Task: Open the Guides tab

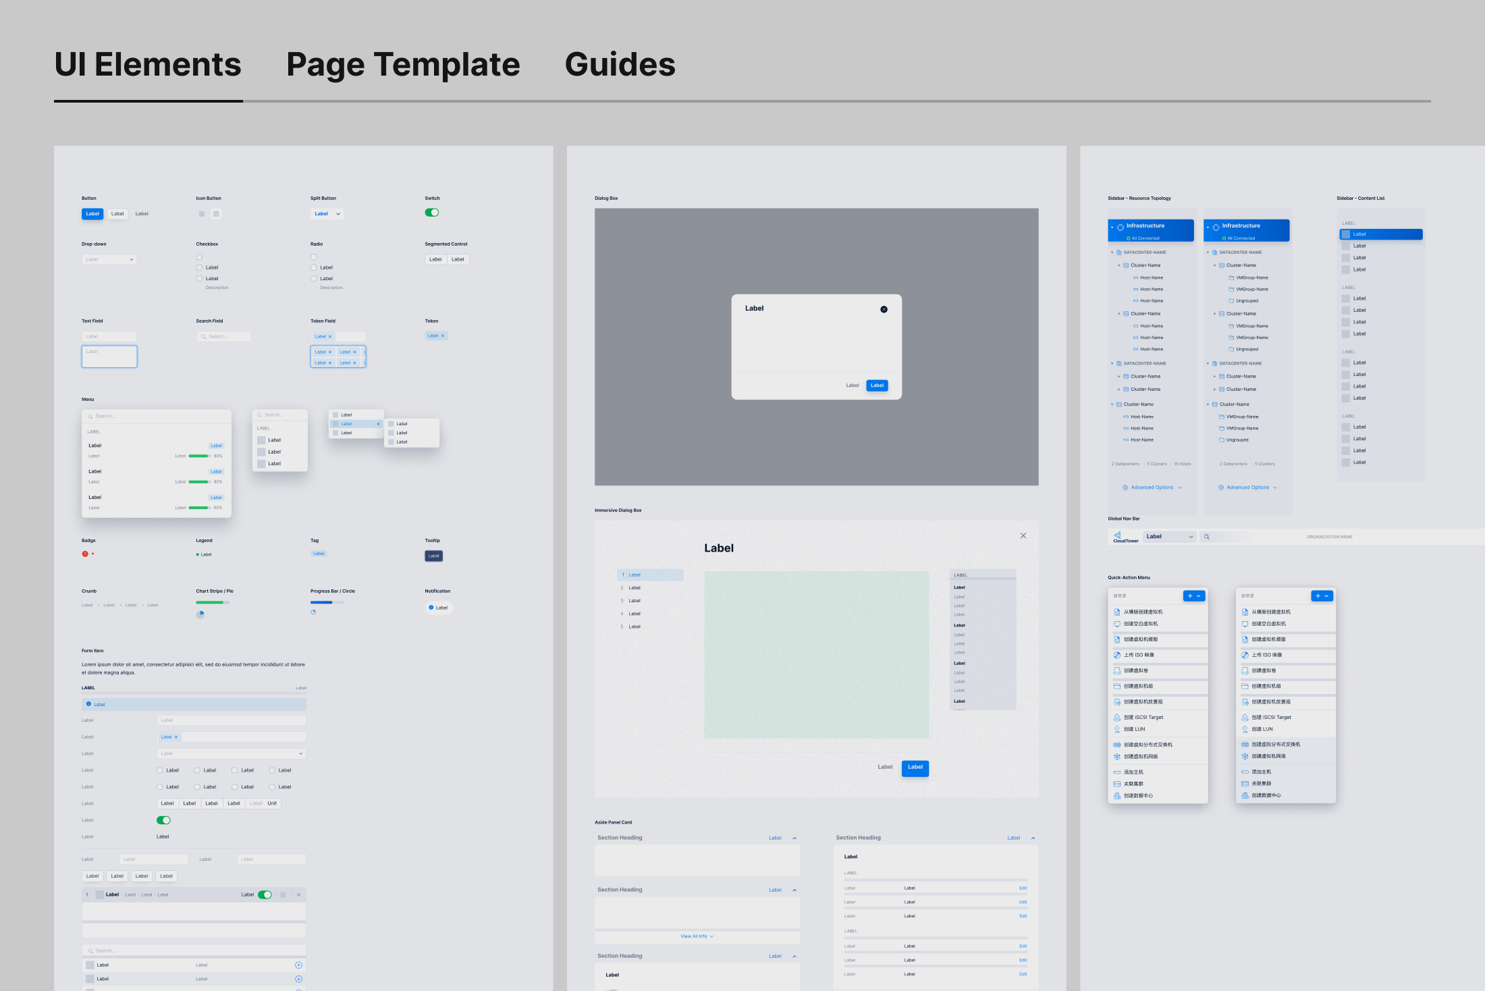Action: [620, 65]
